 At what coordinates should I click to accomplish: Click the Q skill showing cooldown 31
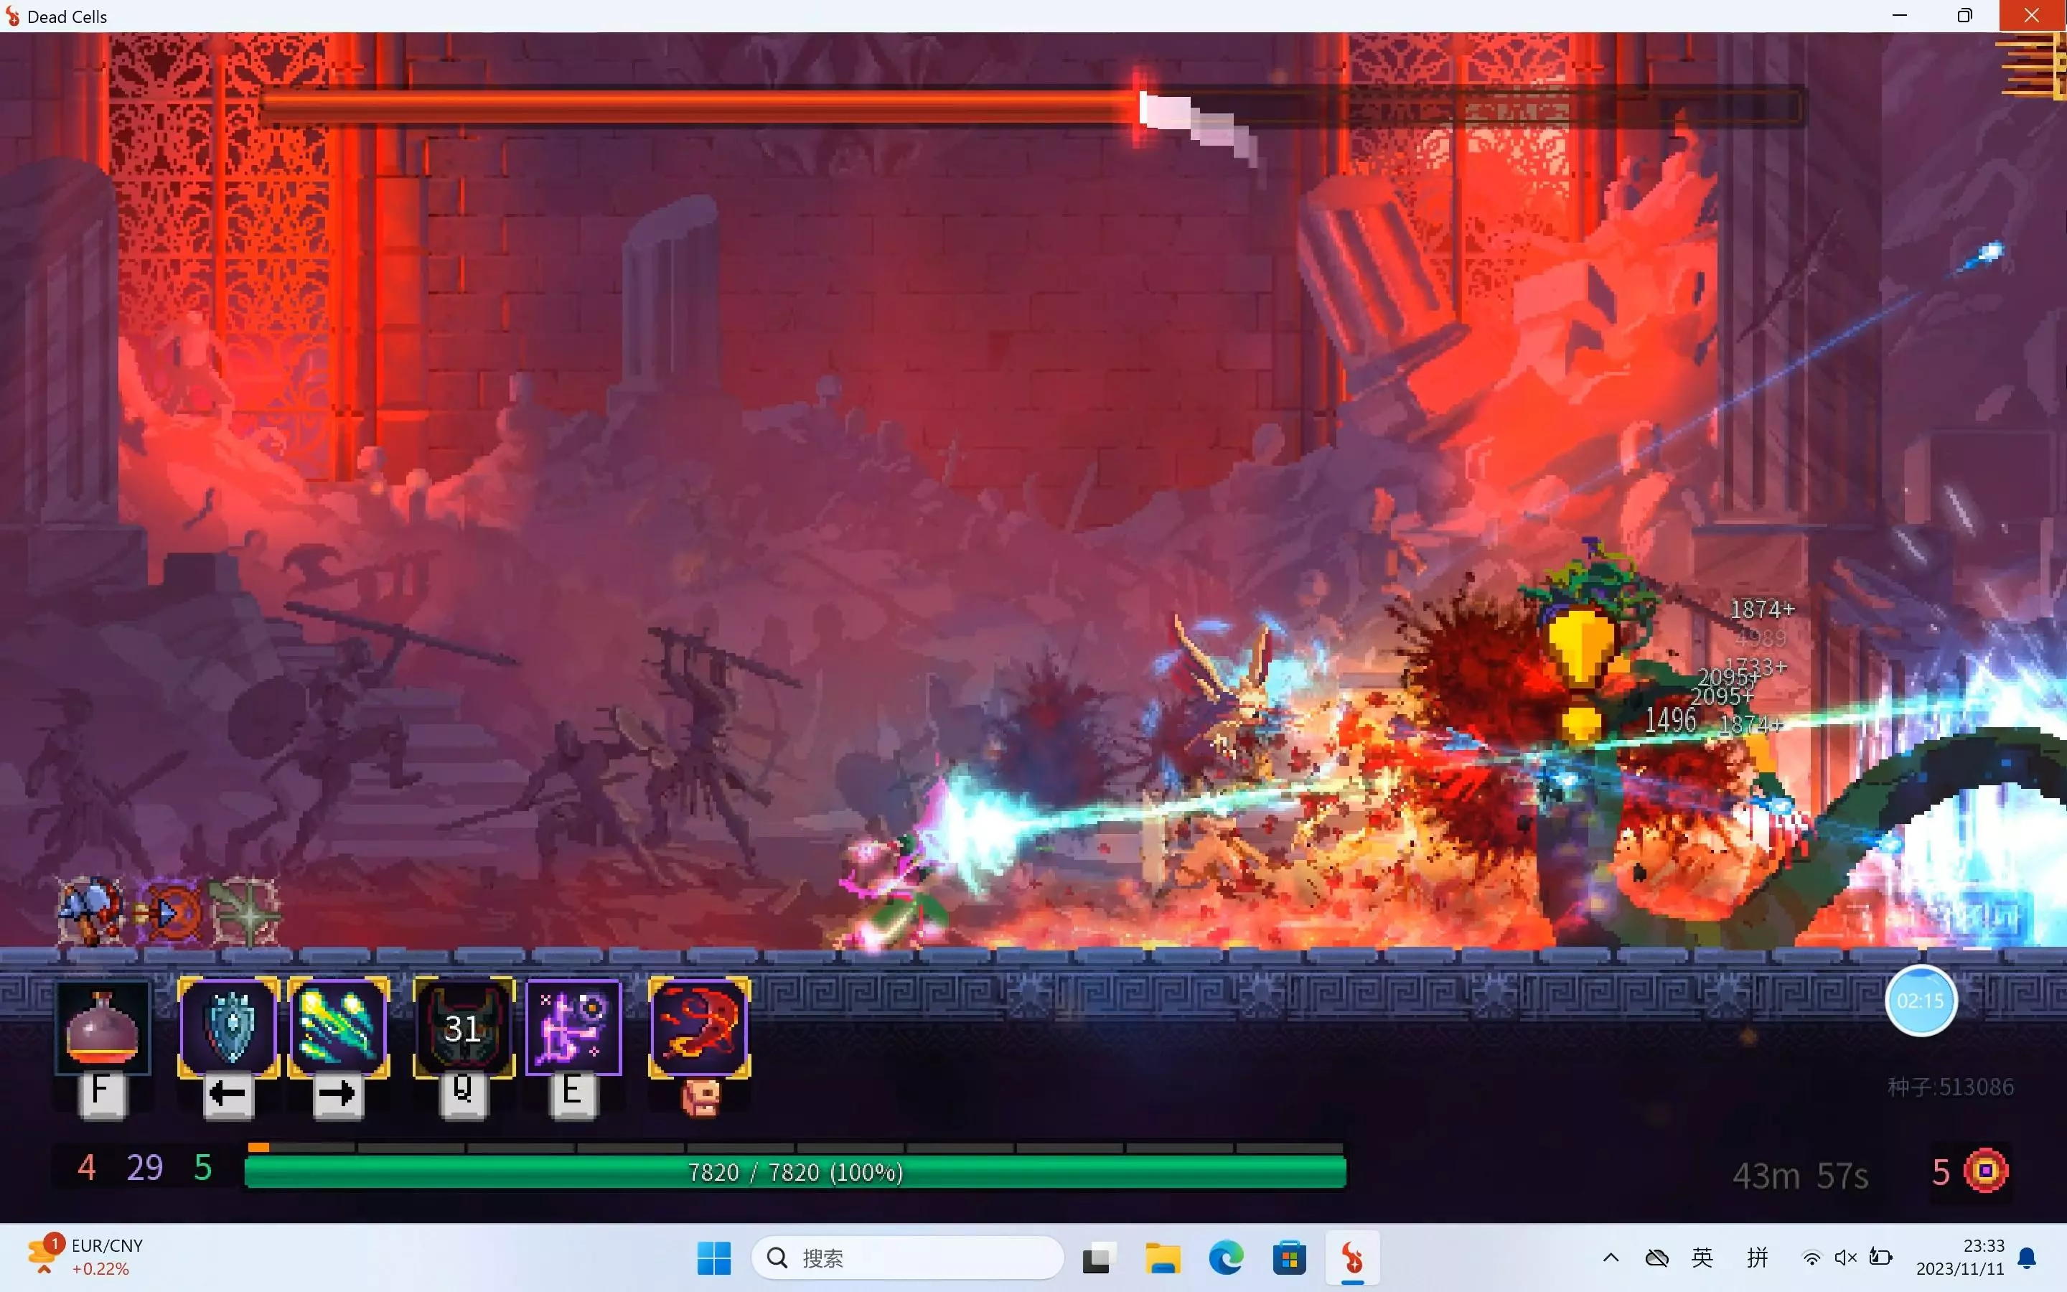point(463,1028)
